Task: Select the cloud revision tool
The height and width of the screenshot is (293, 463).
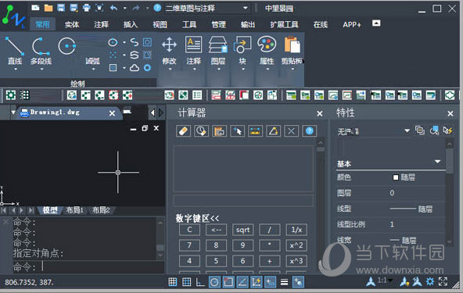Action: (x=135, y=68)
